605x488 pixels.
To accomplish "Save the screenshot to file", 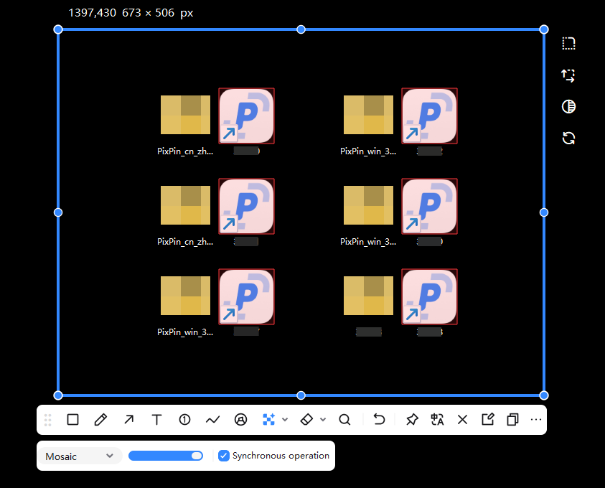I will pos(488,419).
